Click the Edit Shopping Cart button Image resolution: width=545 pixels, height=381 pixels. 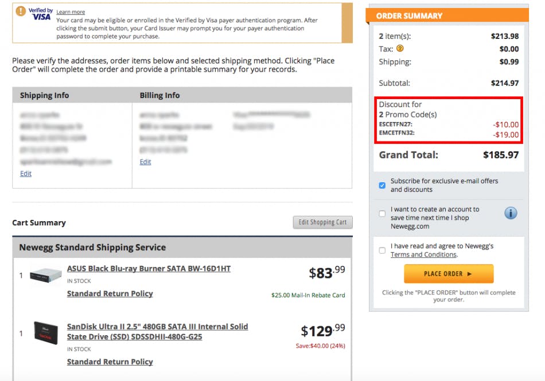point(322,222)
